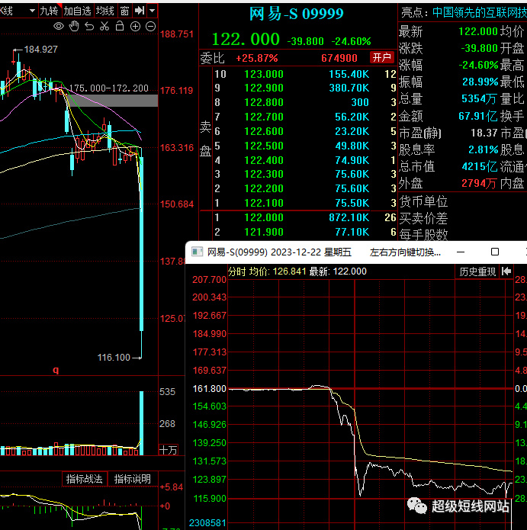Select sell level 4 at 122.400
This screenshot has width=527, height=530.
(x=304, y=160)
